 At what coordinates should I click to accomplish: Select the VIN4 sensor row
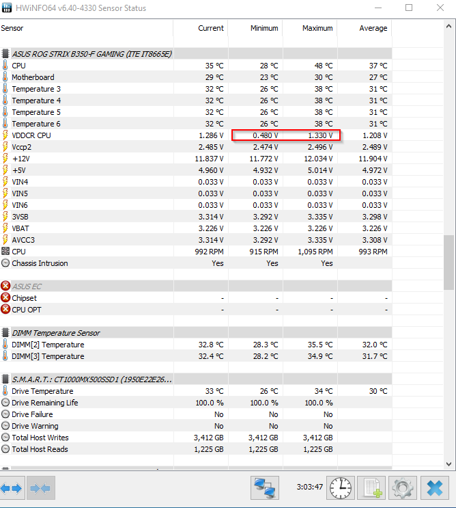point(196,182)
